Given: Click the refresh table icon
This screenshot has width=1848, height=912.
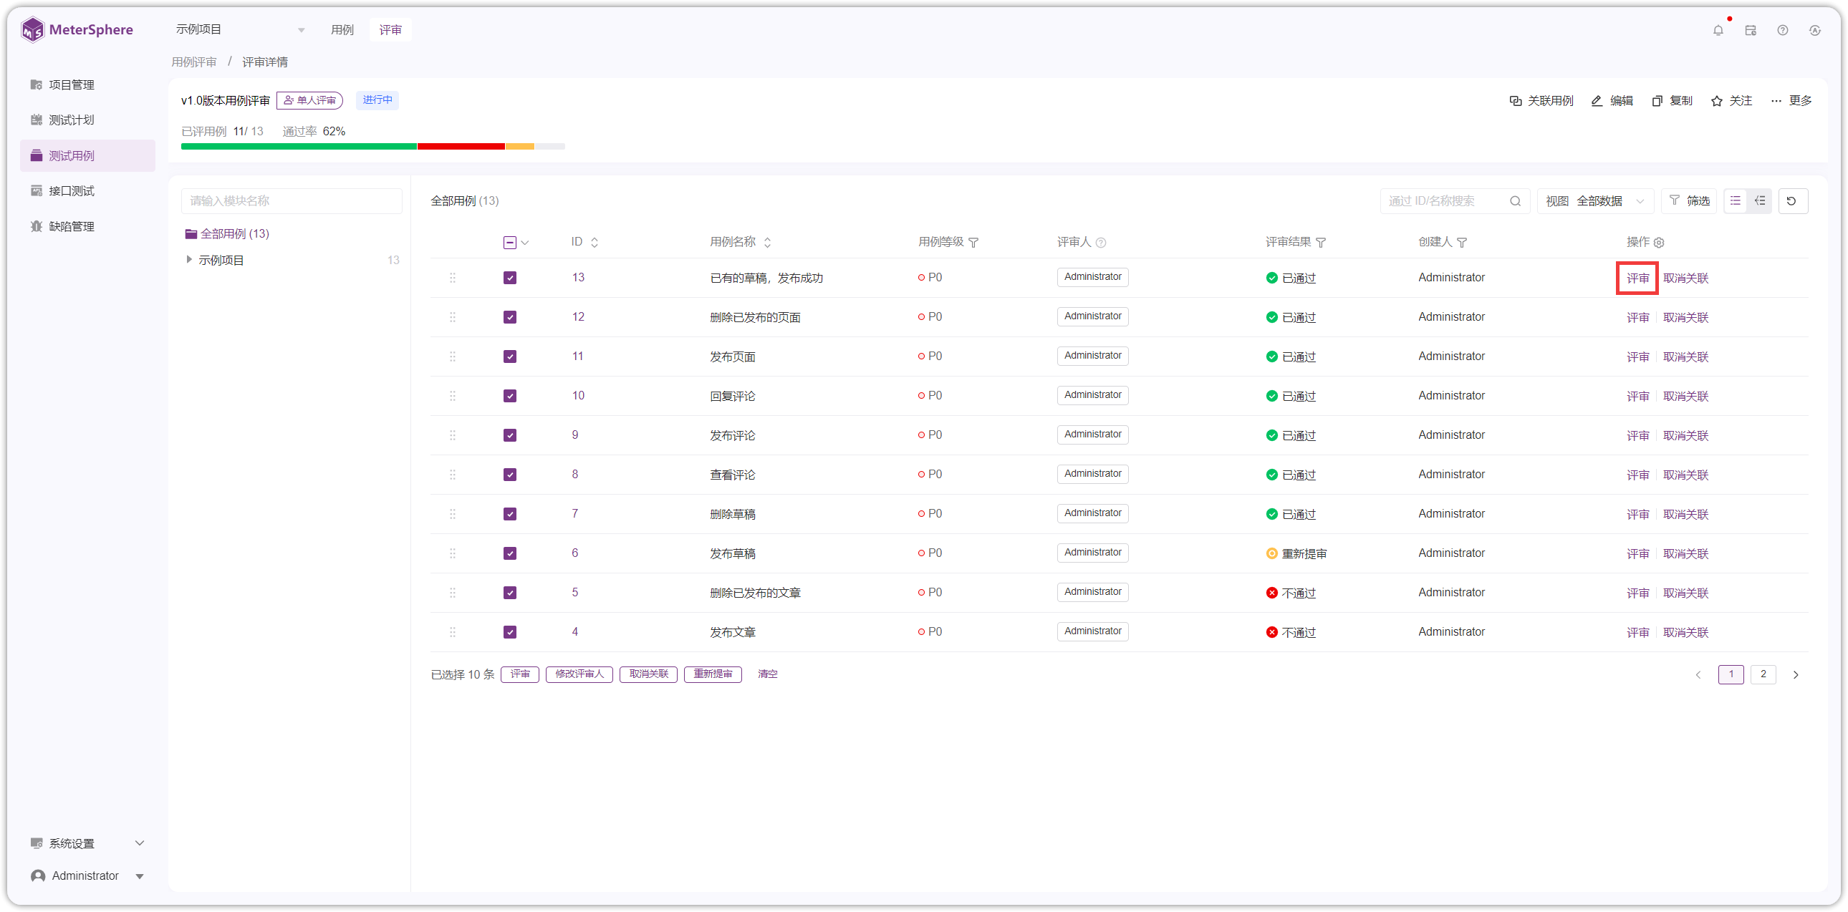Looking at the screenshot, I should point(1792,200).
